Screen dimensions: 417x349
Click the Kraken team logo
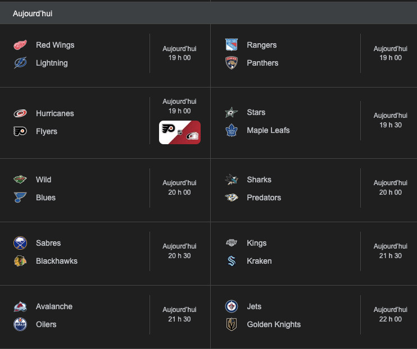point(231,261)
